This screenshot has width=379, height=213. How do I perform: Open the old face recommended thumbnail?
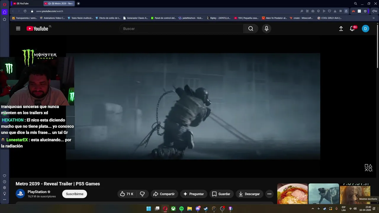[x=355, y=194]
